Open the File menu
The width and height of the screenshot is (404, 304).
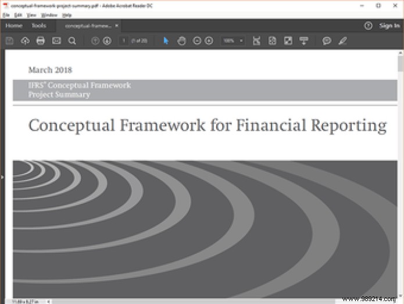click(x=6, y=15)
